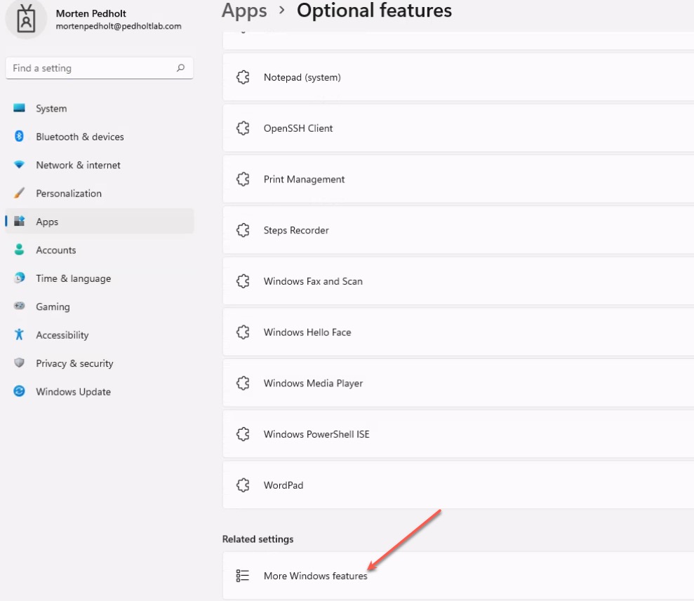Click the Find a setting search box
The height and width of the screenshot is (601, 694).
click(99, 68)
